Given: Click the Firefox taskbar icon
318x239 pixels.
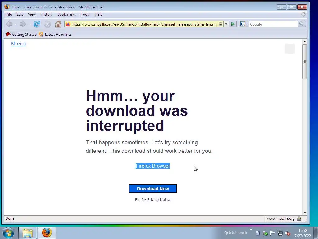Looking at the screenshot, I should [x=47, y=233].
